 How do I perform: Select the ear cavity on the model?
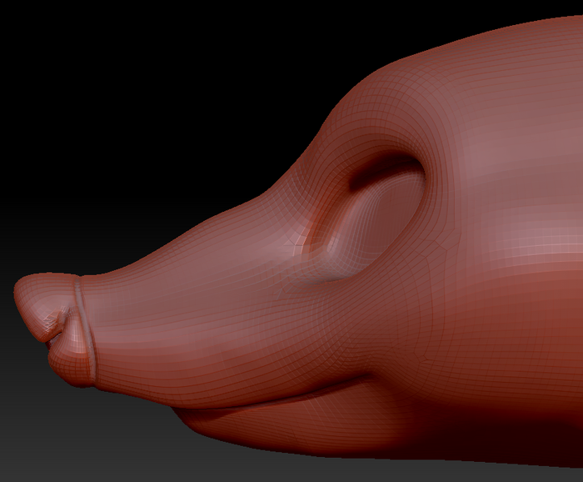pos(371,219)
